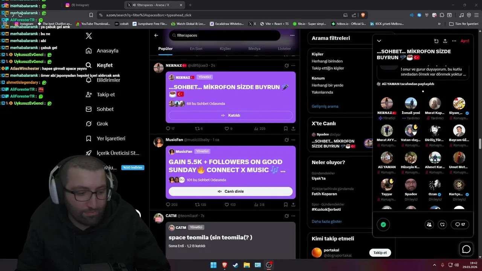482x271 pixels.
Task: Bookmark the NERNAZ space post
Action: pyautogui.click(x=286, y=129)
